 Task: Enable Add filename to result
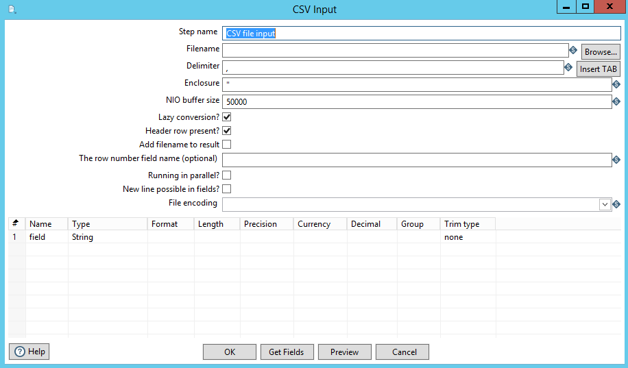(x=226, y=145)
